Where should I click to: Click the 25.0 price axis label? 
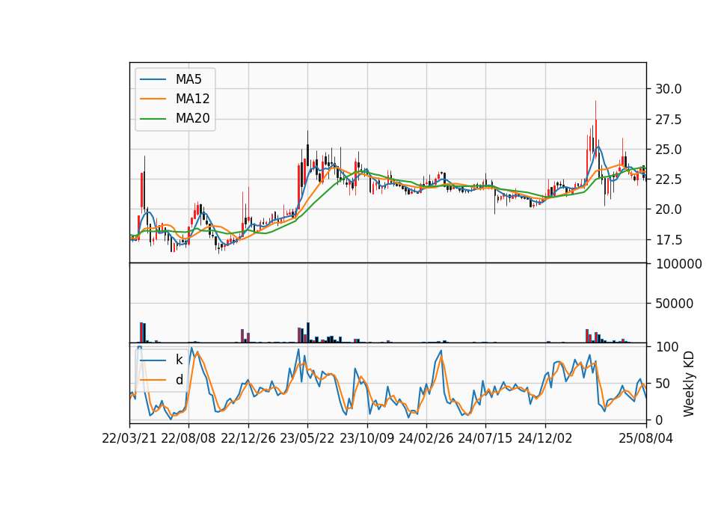point(669,150)
